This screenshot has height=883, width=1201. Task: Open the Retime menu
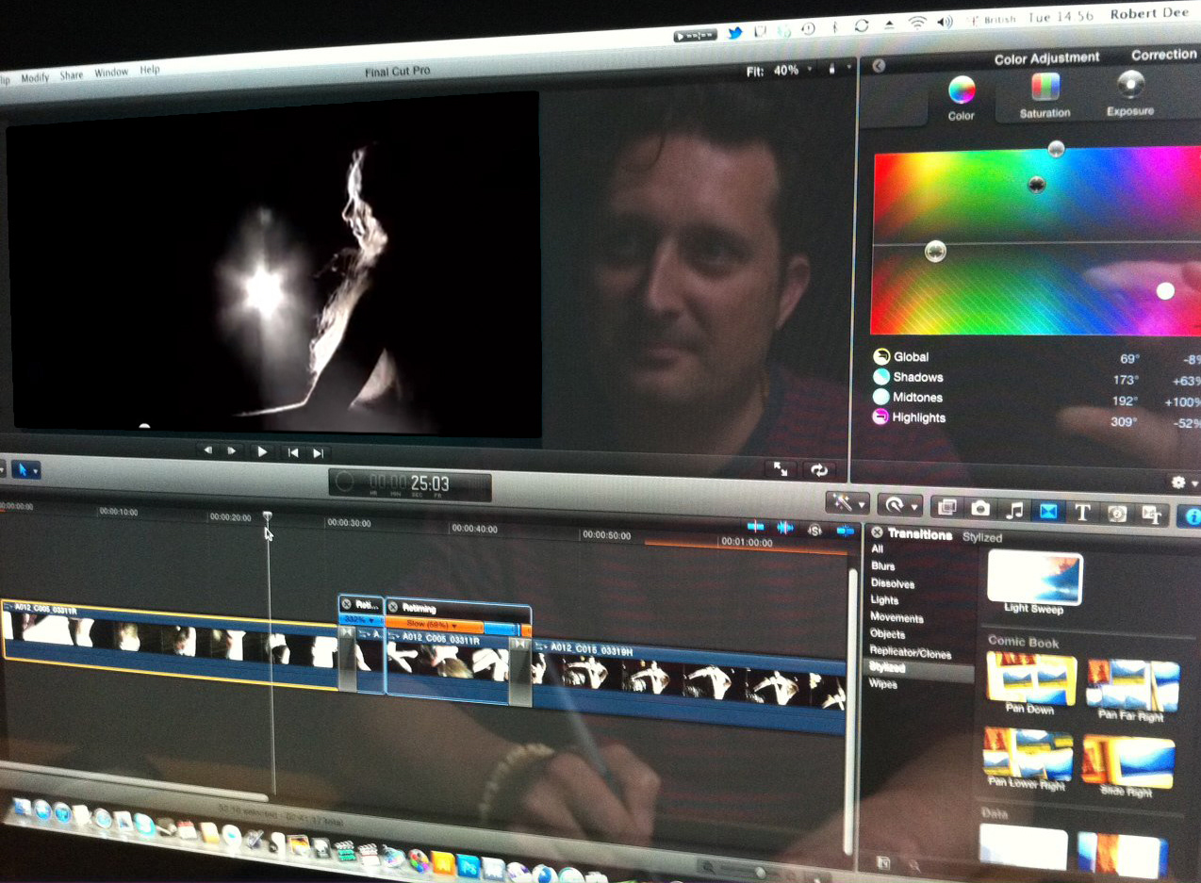(898, 506)
